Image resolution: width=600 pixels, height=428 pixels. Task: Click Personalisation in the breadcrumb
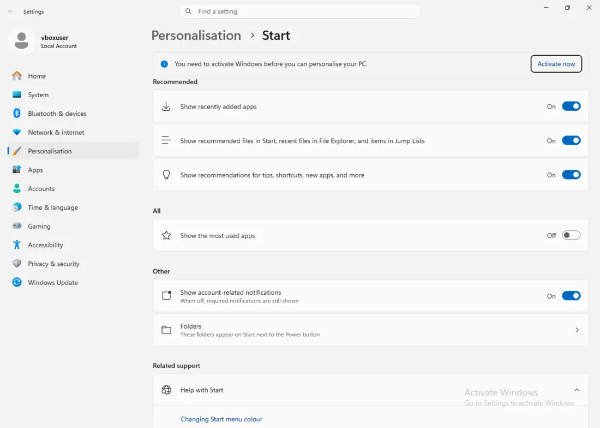[x=196, y=35]
